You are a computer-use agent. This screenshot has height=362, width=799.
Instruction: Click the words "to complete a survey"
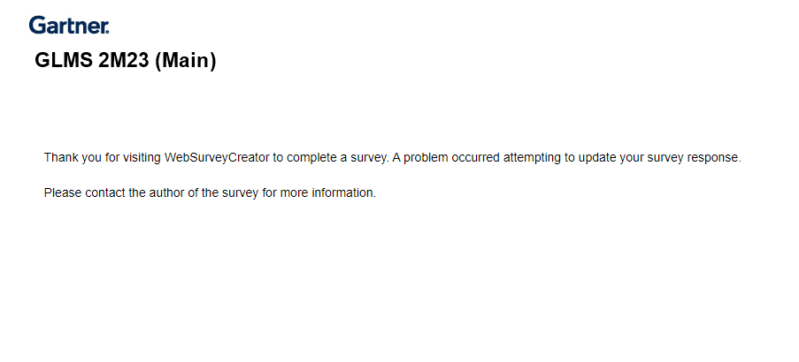tap(331, 158)
